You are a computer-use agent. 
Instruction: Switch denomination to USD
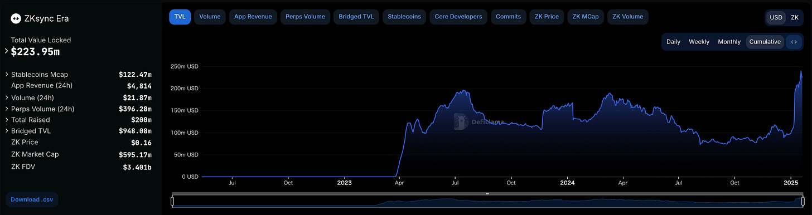pos(776,17)
